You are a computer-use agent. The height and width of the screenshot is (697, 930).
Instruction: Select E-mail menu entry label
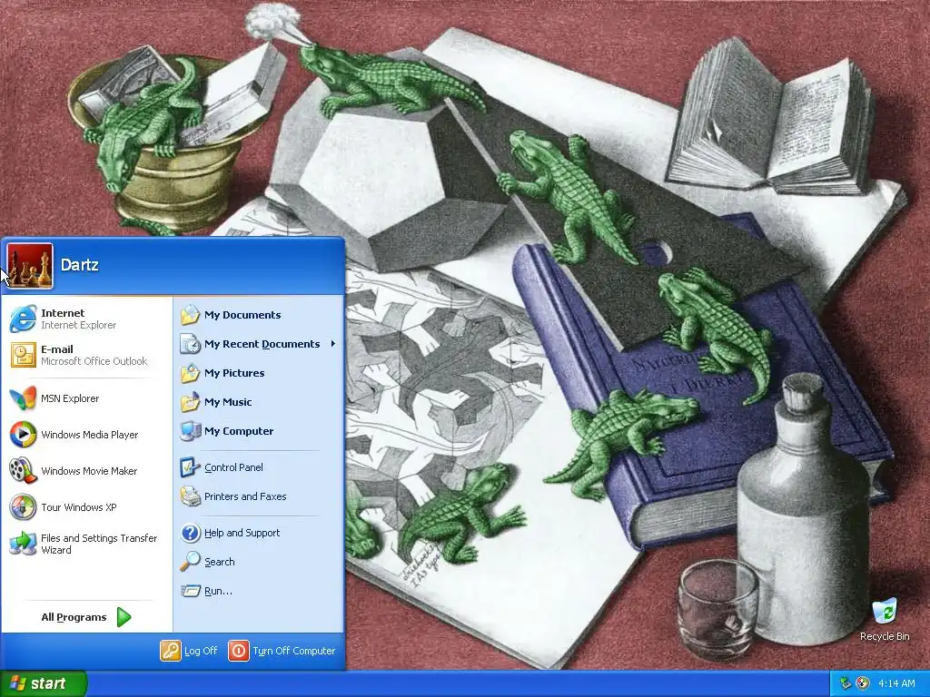[x=57, y=349]
